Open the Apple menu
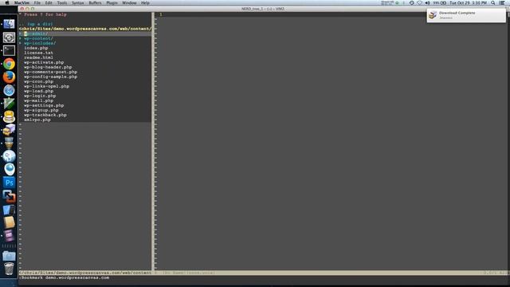Screen dimensions: 510x287 pyautogui.click(x=7, y=2)
